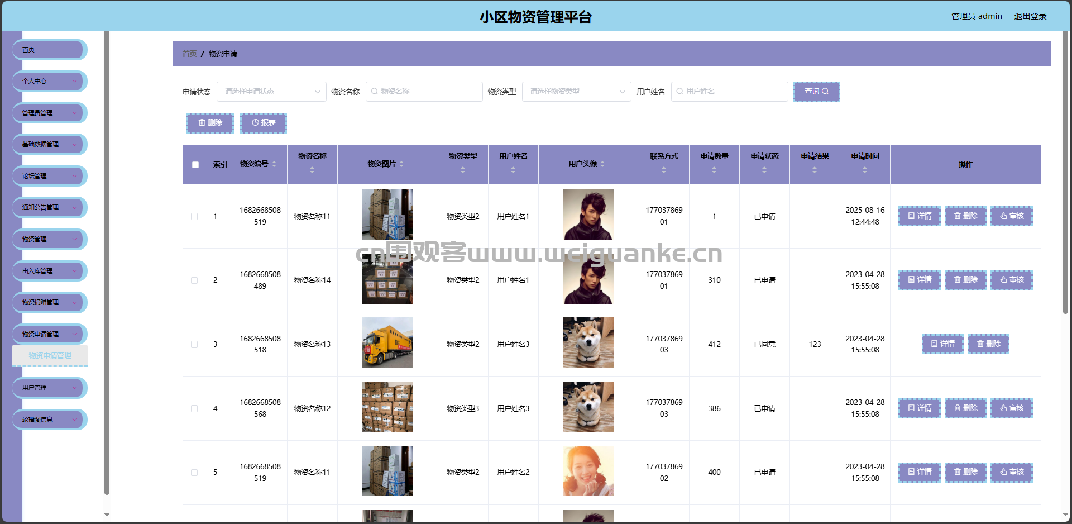Open the 物资类型 dropdown filter

576,92
